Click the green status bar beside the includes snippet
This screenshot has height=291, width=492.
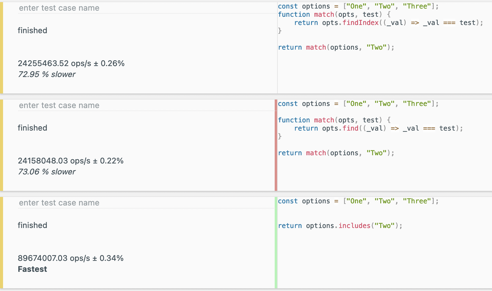[276, 242]
